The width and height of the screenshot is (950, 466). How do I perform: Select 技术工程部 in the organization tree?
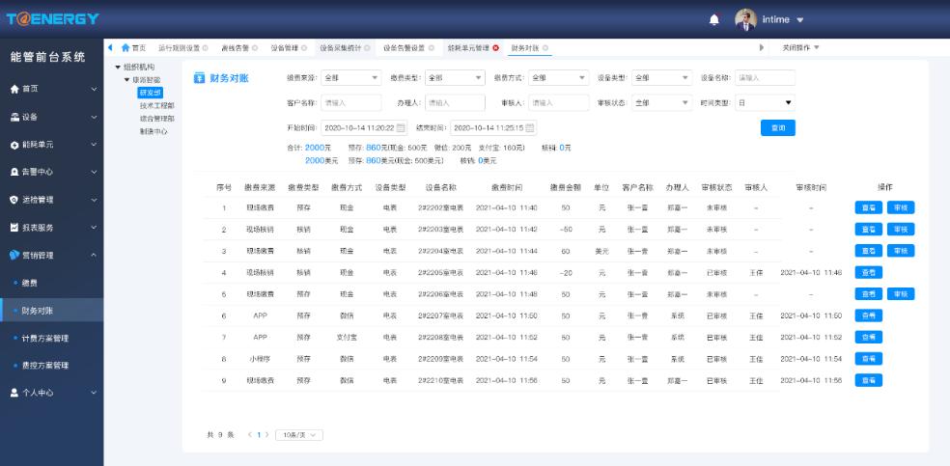(x=157, y=106)
